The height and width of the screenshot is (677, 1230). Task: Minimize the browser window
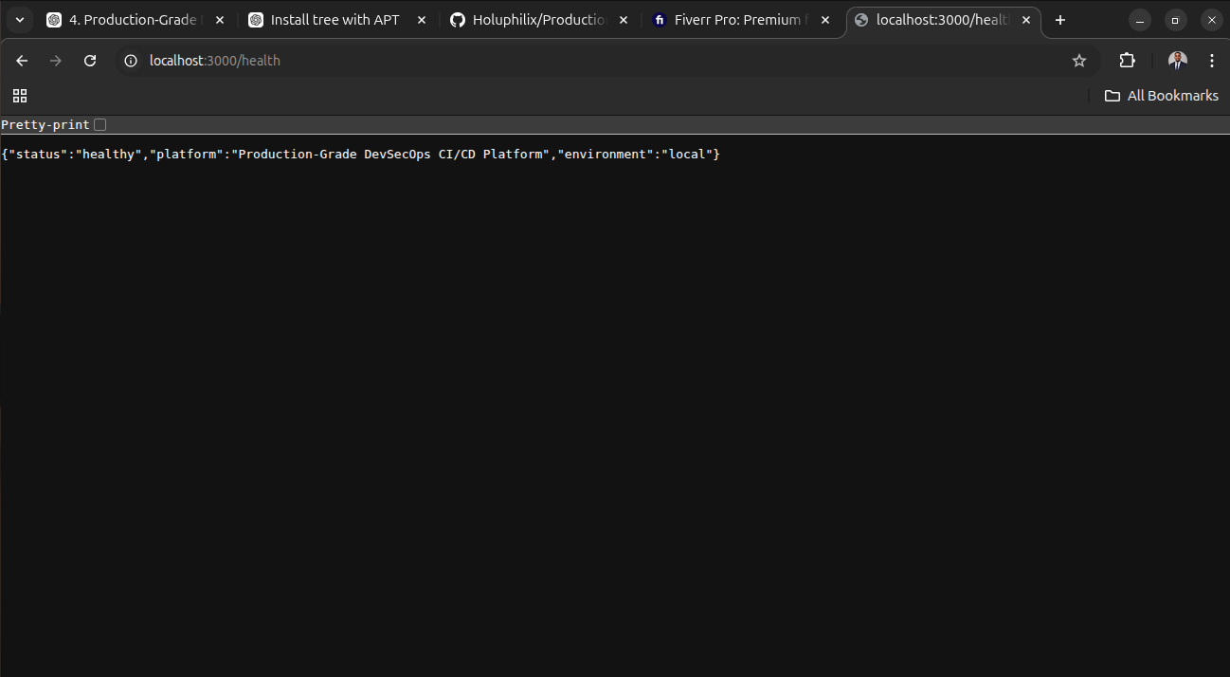[x=1140, y=20]
